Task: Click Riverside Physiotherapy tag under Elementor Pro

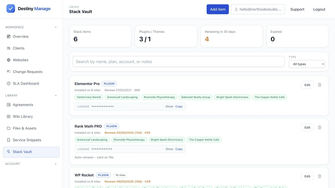Action: pos(159,97)
